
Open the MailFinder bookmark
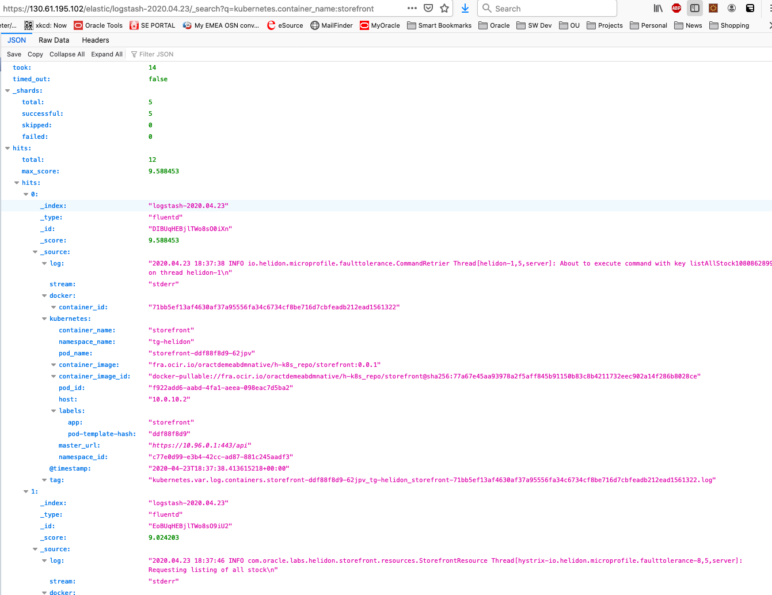pyautogui.click(x=332, y=25)
